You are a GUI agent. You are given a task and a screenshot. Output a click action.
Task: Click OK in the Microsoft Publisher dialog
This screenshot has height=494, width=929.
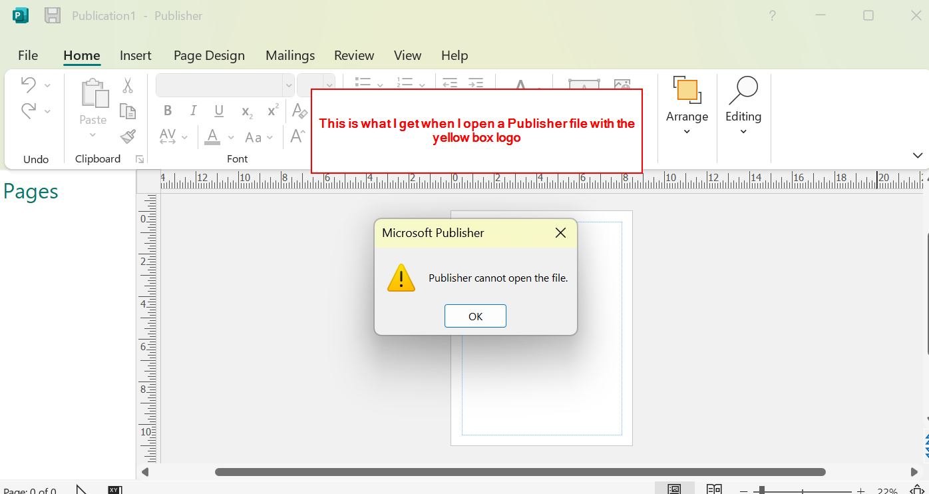pos(475,316)
